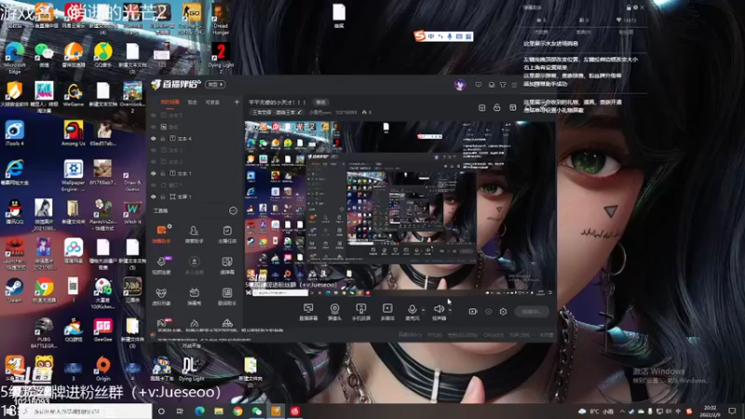Add multimedia source from bottom toolbar
The image size is (745, 419).
[x=387, y=312]
